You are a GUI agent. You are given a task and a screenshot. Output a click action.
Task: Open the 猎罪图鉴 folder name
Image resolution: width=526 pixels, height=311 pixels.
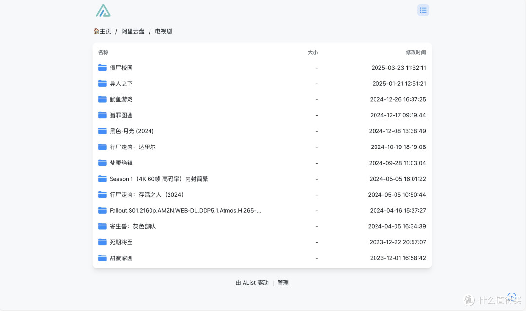(x=121, y=115)
